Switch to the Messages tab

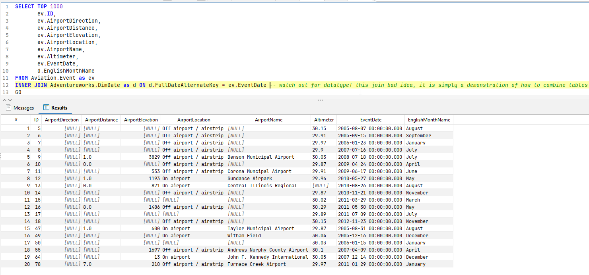tap(23, 108)
